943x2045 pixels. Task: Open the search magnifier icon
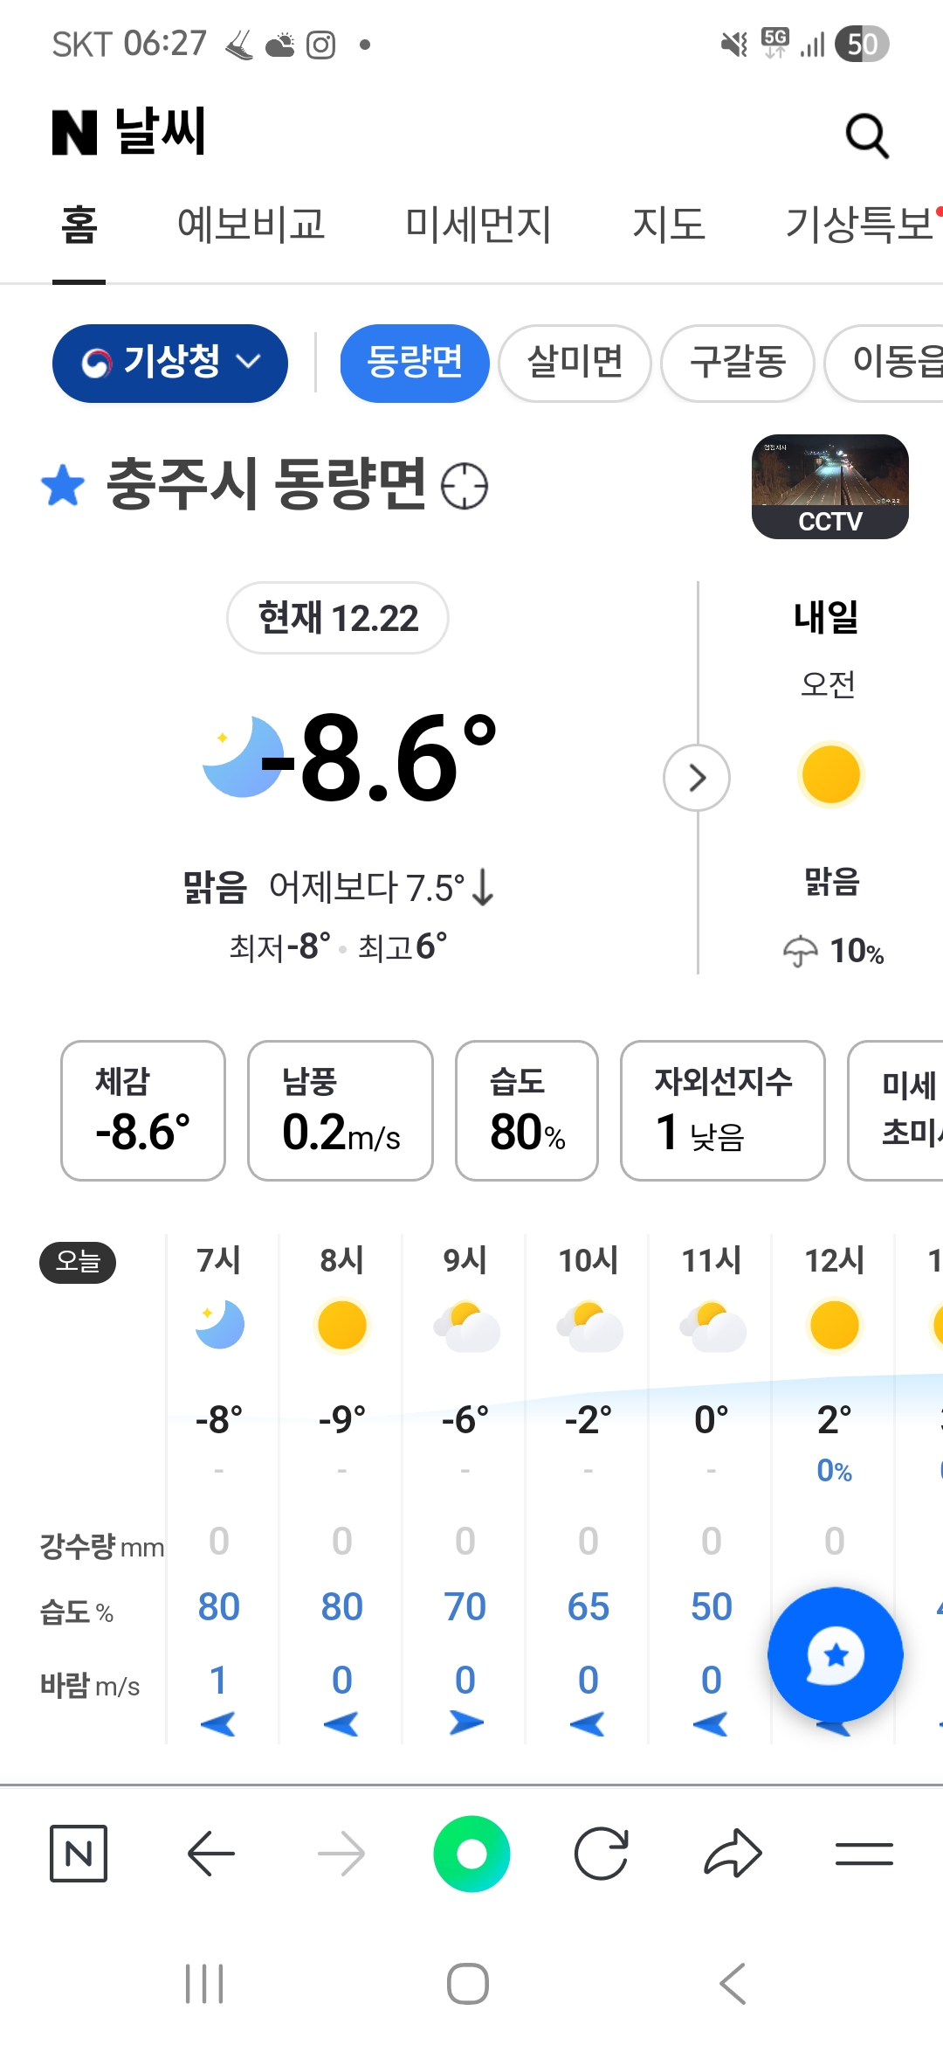coord(867,135)
